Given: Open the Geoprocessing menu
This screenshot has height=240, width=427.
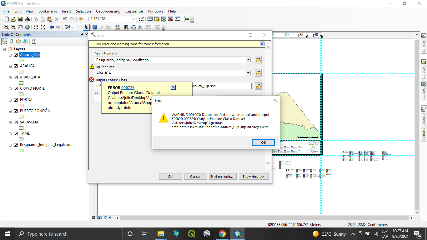Looking at the screenshot, I should [x=108, y=11].
